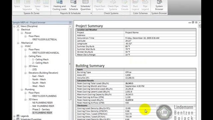Viewport: 213px width, 120px height.
Task: Collapse the Mechanical branch
Action: point(18,43)
